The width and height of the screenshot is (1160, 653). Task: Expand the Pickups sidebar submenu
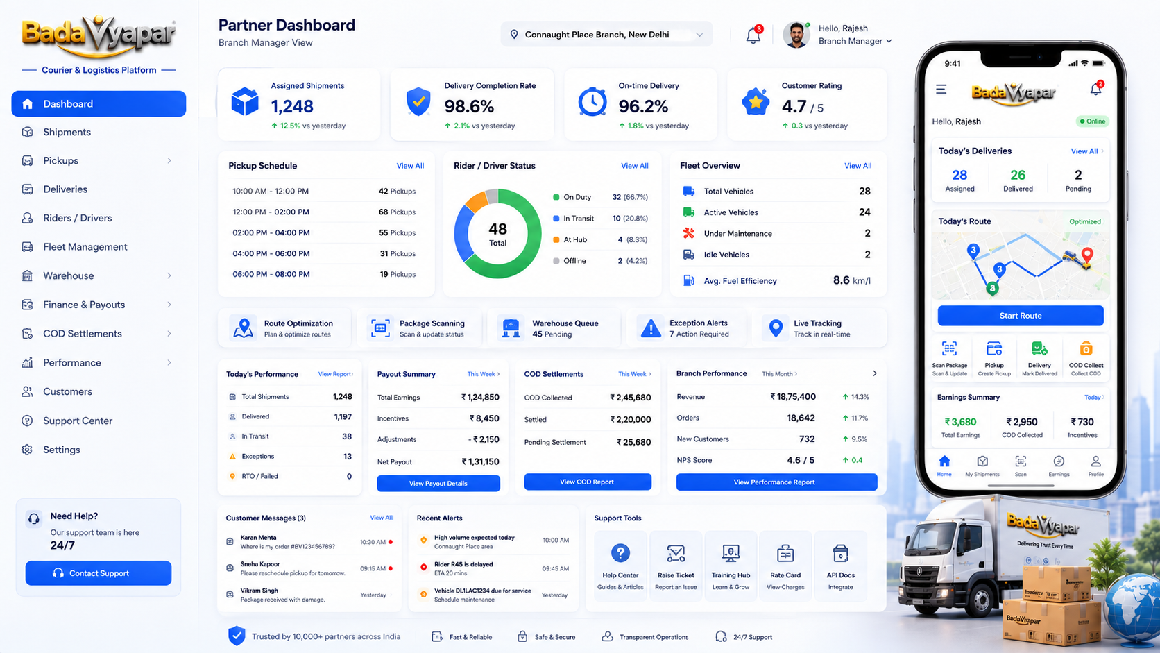169,161
